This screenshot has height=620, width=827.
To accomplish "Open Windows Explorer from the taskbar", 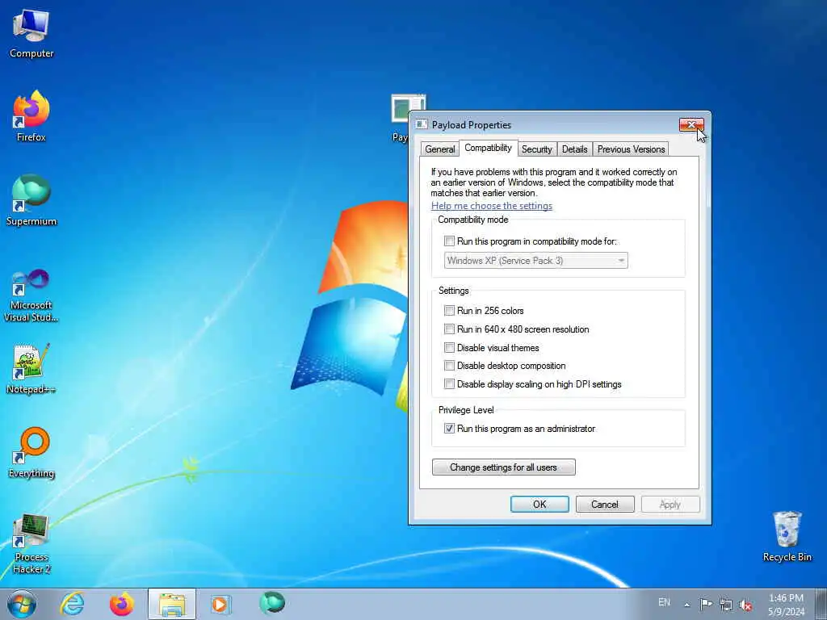I will 172,604.
